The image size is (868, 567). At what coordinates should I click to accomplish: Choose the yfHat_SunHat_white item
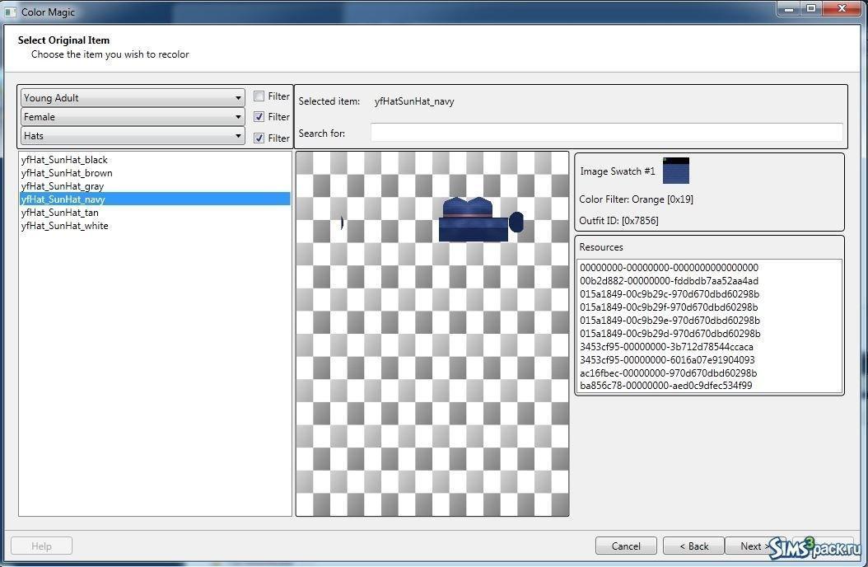tap(64, 226)
